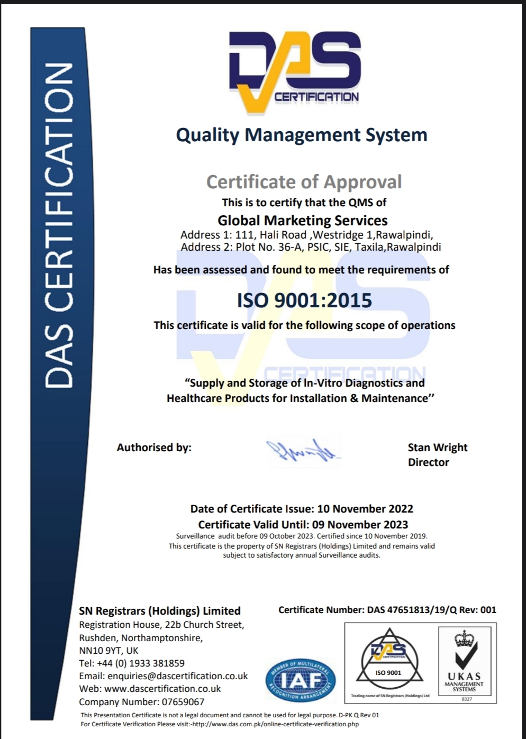Click the 'not a legal document' disclaimer line
This screenshot has width=526, height=739.
[x=230, y=715]
